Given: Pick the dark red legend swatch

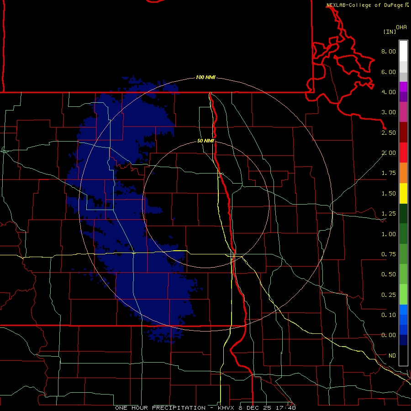Looking at the screenshot, I should (x=403, y=132).
